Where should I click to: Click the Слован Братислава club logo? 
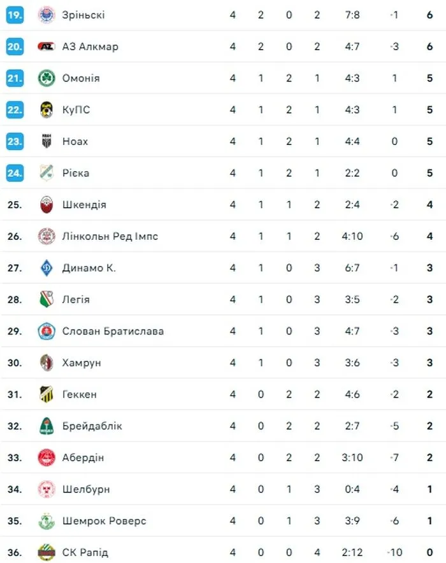coord(46,331)
